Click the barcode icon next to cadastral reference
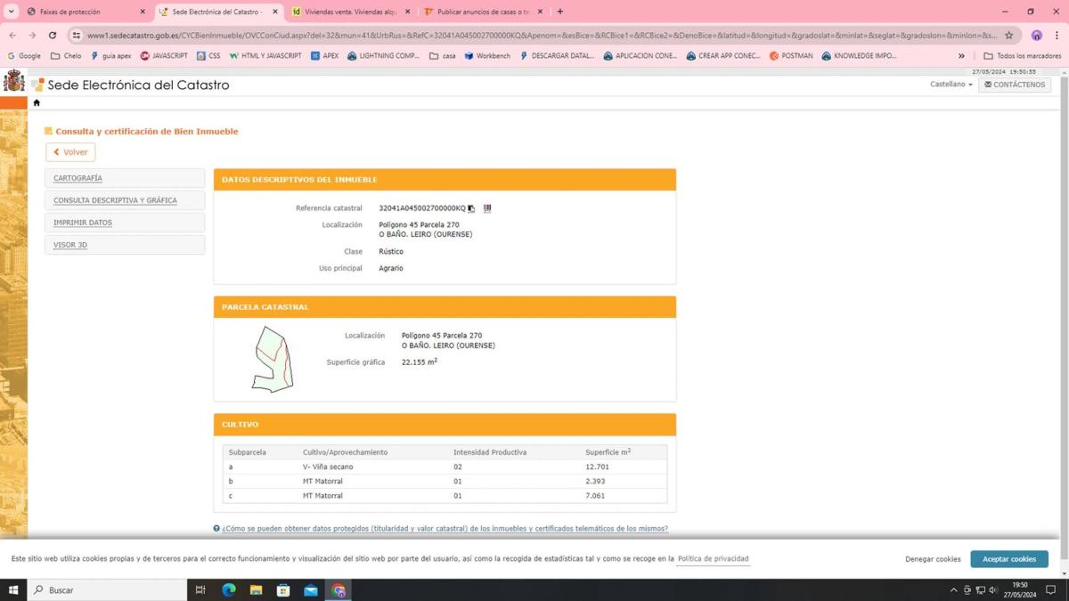This screenshot has width=1069, height=601. click(x=487, y=208)
